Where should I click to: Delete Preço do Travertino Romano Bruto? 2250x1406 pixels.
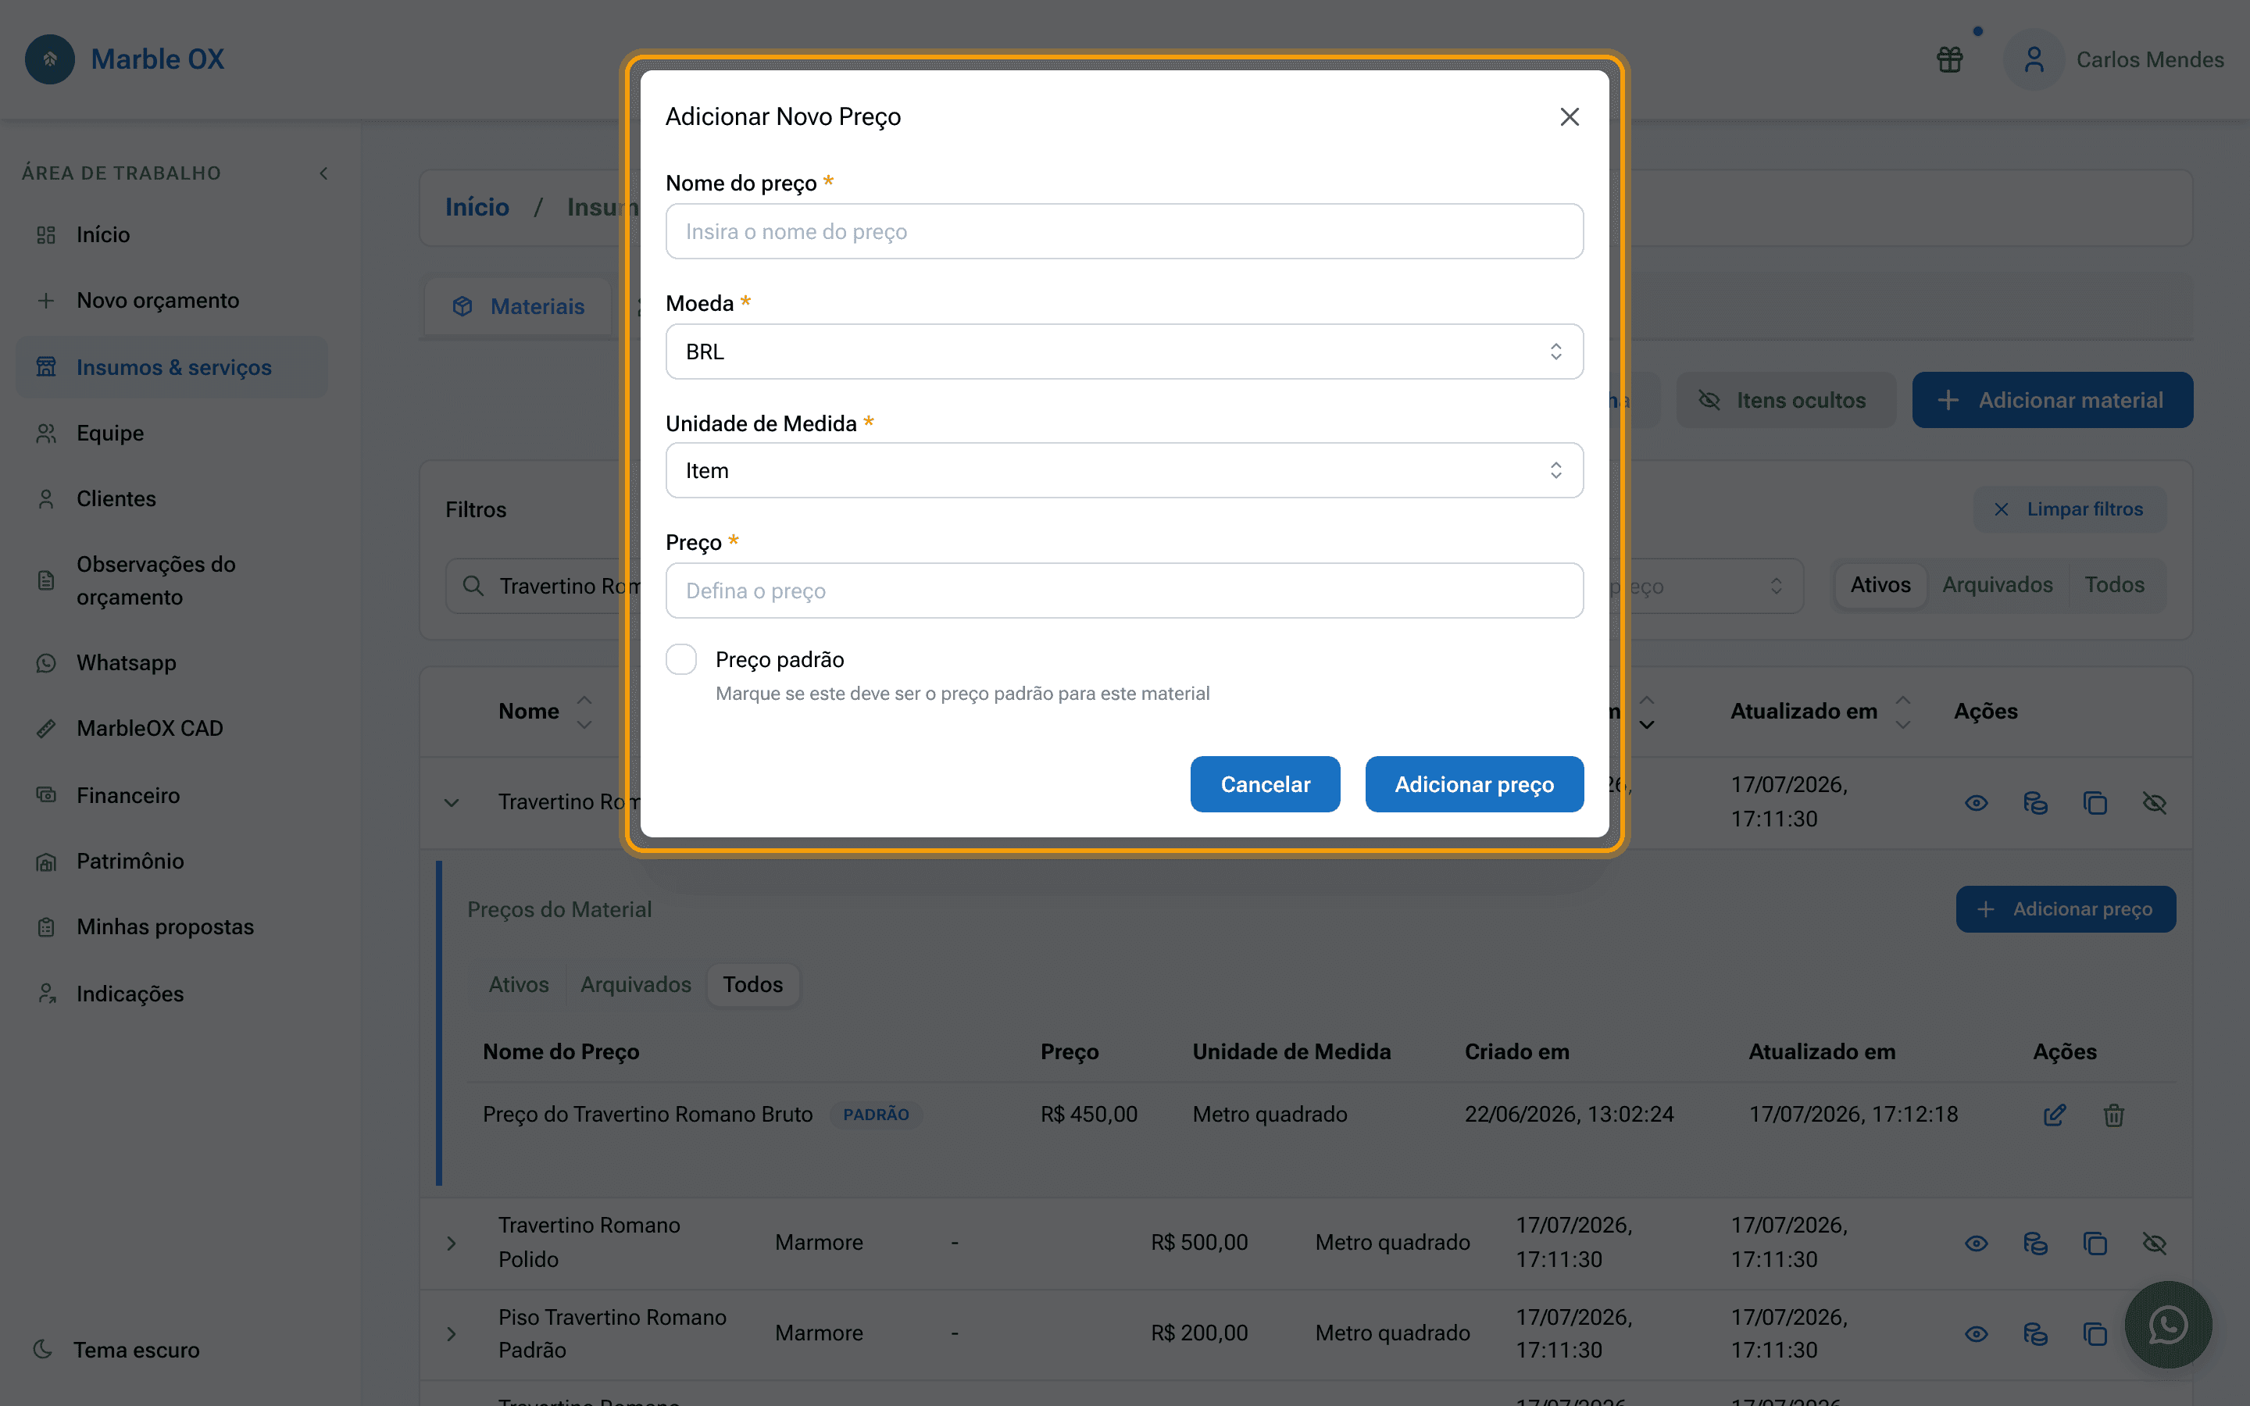coord(2114,1114)
